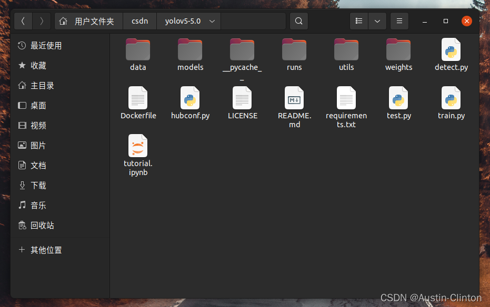
Task: Expand the view options dropdown arrow
Action: (x=377, y=21)
